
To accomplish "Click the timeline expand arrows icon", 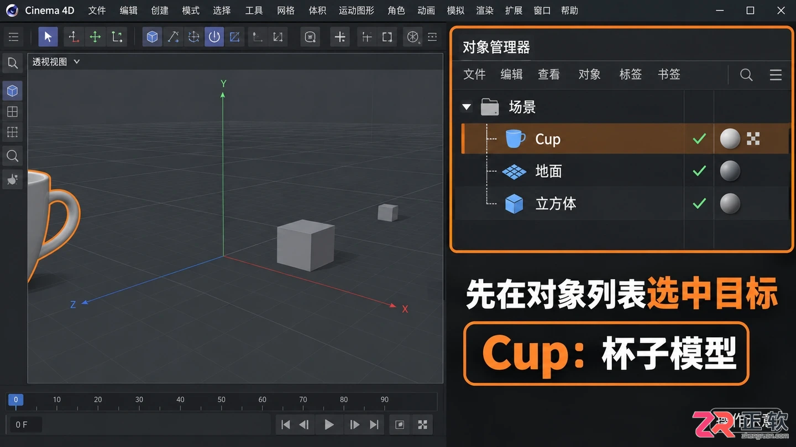I will [x=422, y=424].
